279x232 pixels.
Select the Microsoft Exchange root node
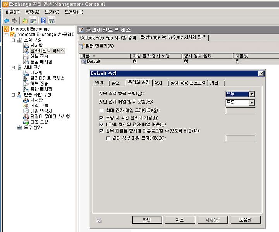[30, 29]
